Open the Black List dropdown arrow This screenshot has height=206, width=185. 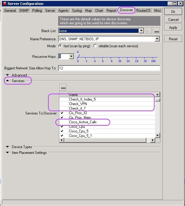click(x=141, y=31)
